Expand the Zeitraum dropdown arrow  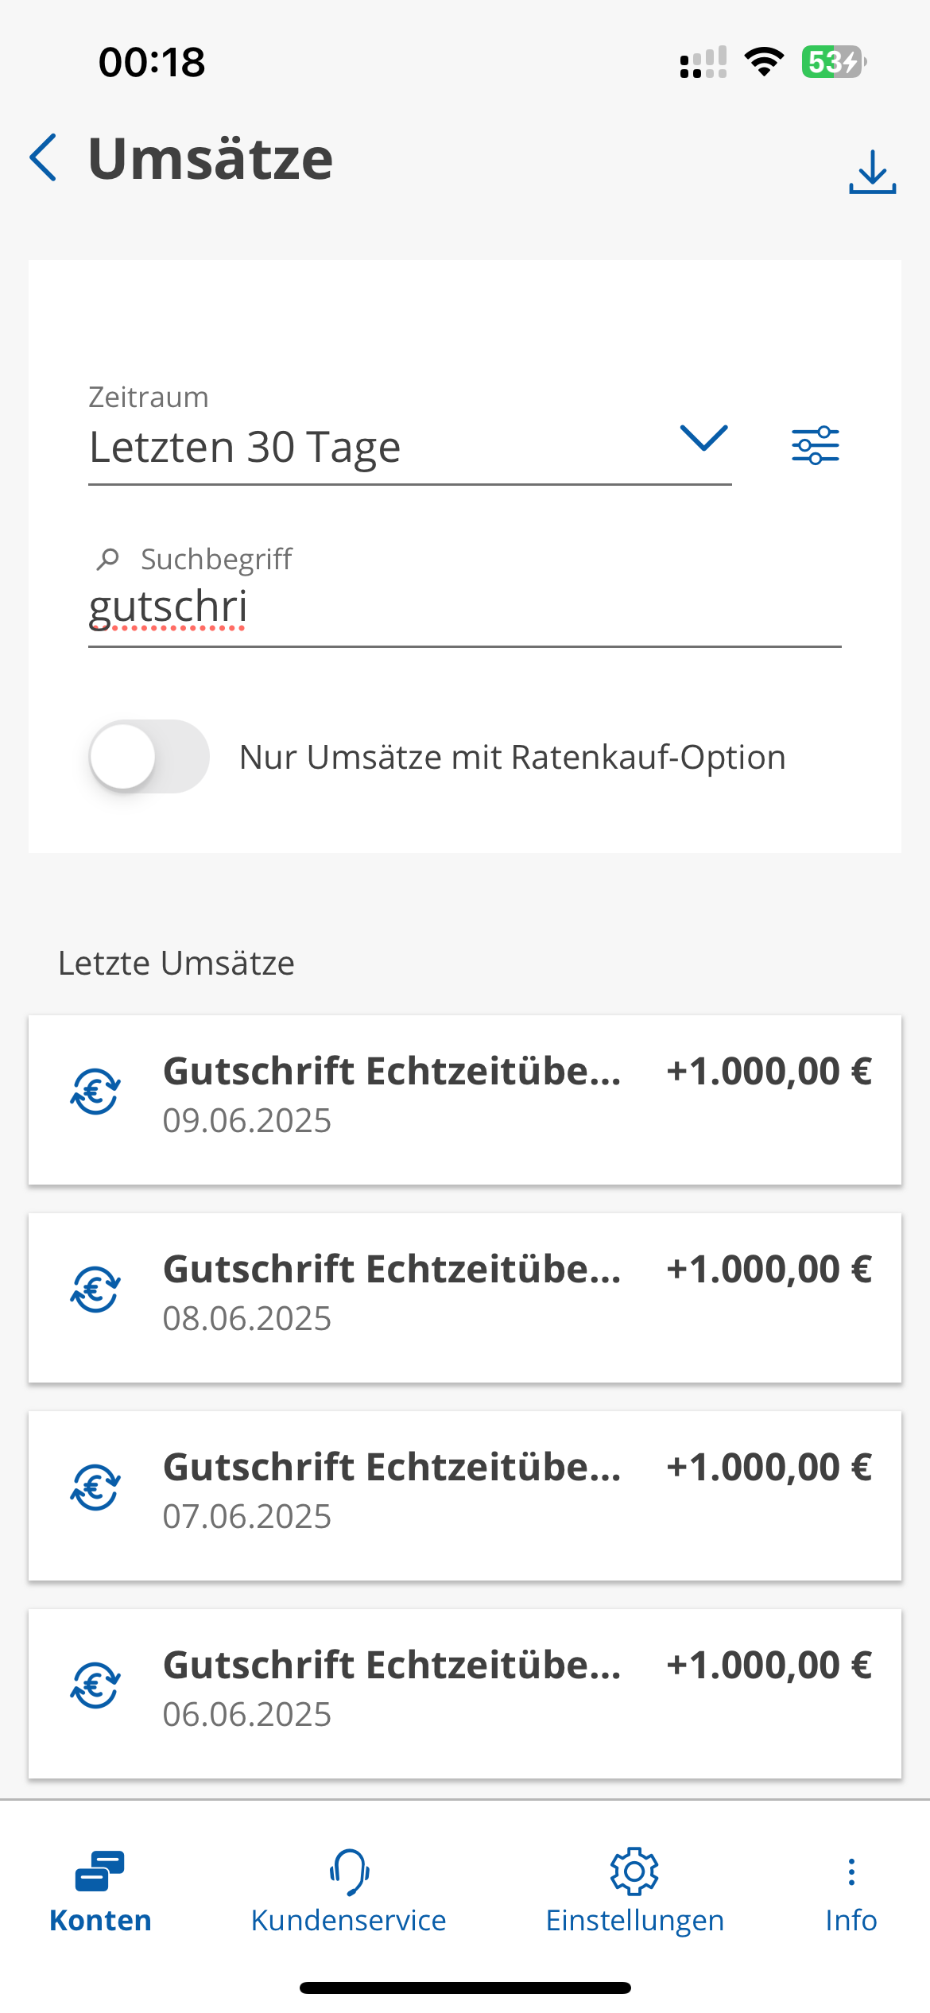tap(703, 438)
